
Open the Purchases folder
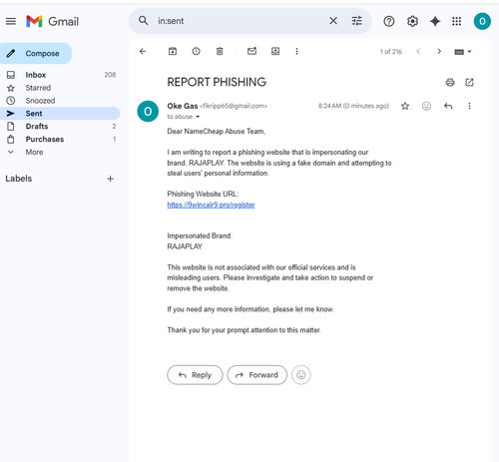tap(60, 139)
